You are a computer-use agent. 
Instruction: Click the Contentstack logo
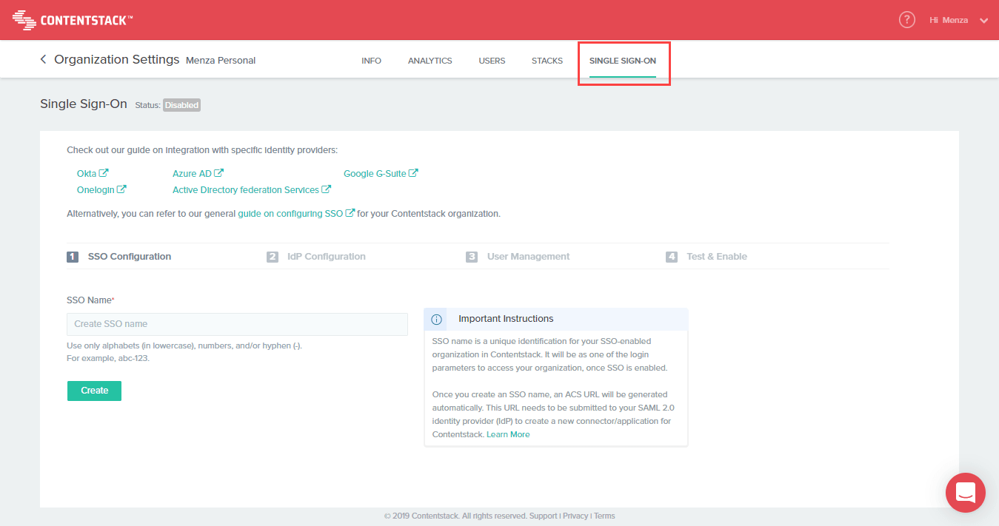pos(73,20)
